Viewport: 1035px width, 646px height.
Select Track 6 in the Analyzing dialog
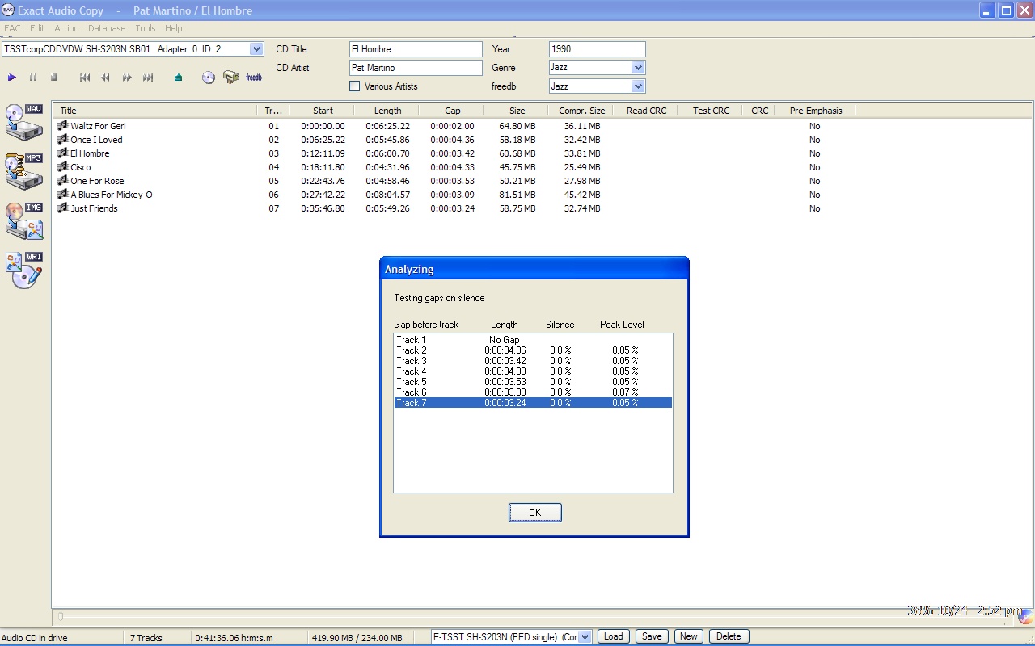pyautogui.click(x=533, y=392)
